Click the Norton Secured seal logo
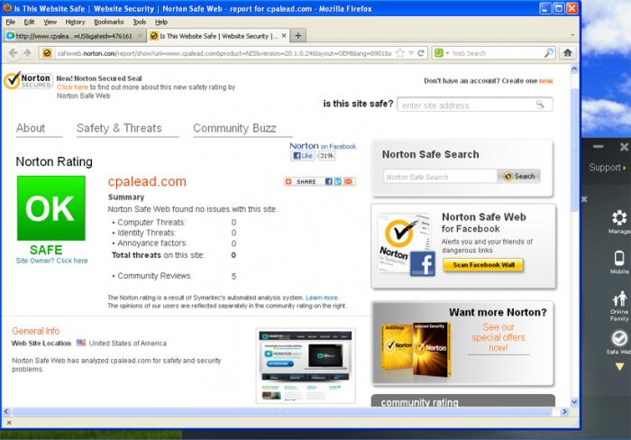This screenshot has height=440, width=631. (x=28, y=80)
